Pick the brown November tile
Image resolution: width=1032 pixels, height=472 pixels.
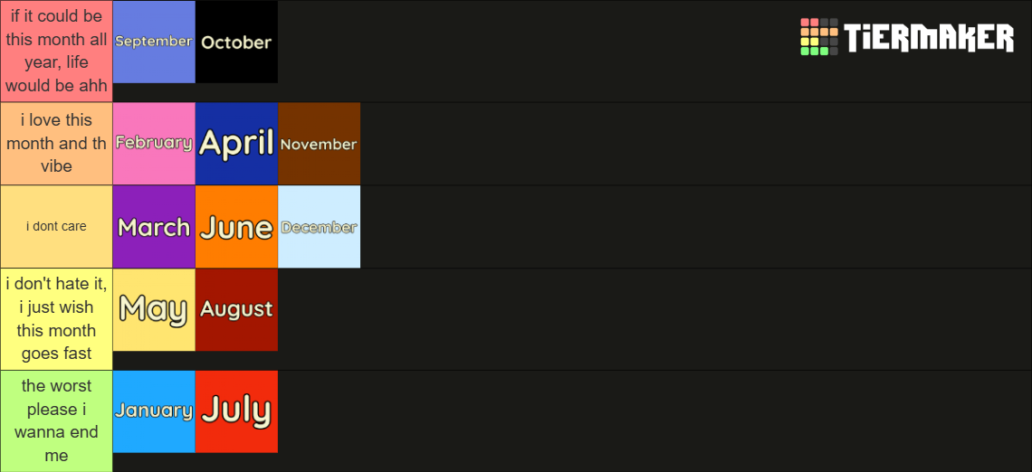(320, 143)
